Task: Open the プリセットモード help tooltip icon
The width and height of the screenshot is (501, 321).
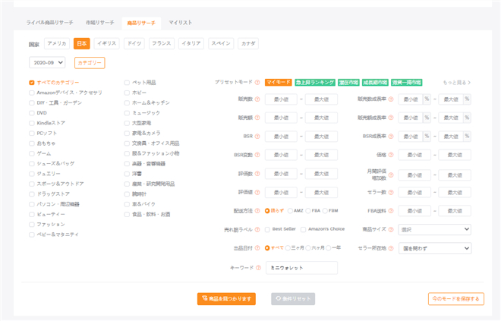Action: 258,82
